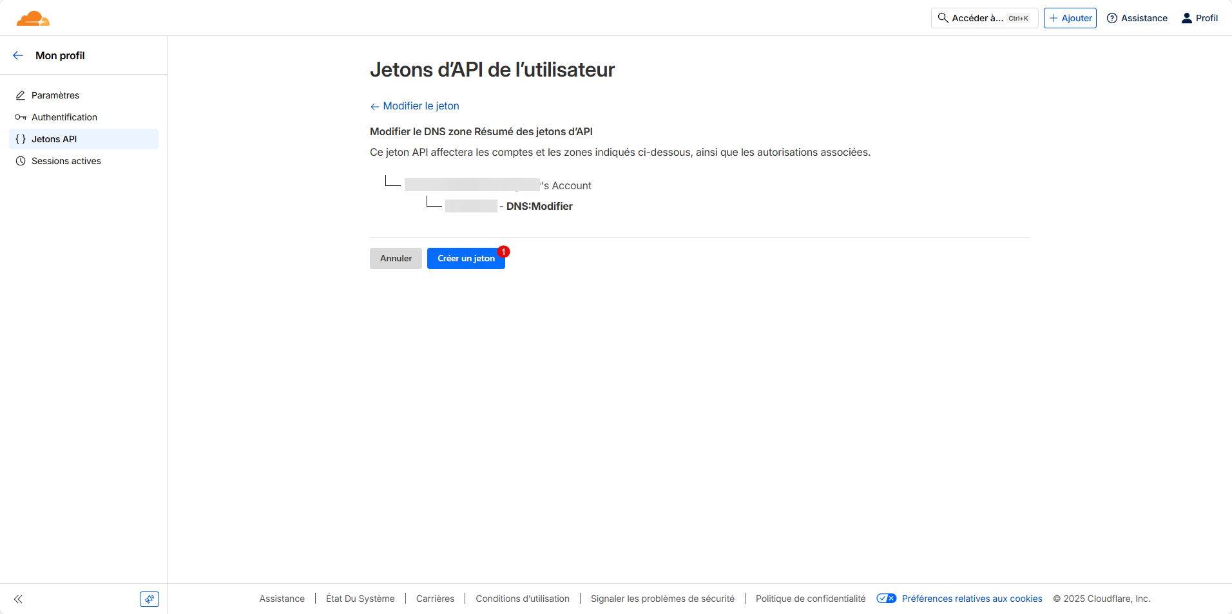
Task: Click the bottom sidebar pin icon button
Action: point(149,599)
